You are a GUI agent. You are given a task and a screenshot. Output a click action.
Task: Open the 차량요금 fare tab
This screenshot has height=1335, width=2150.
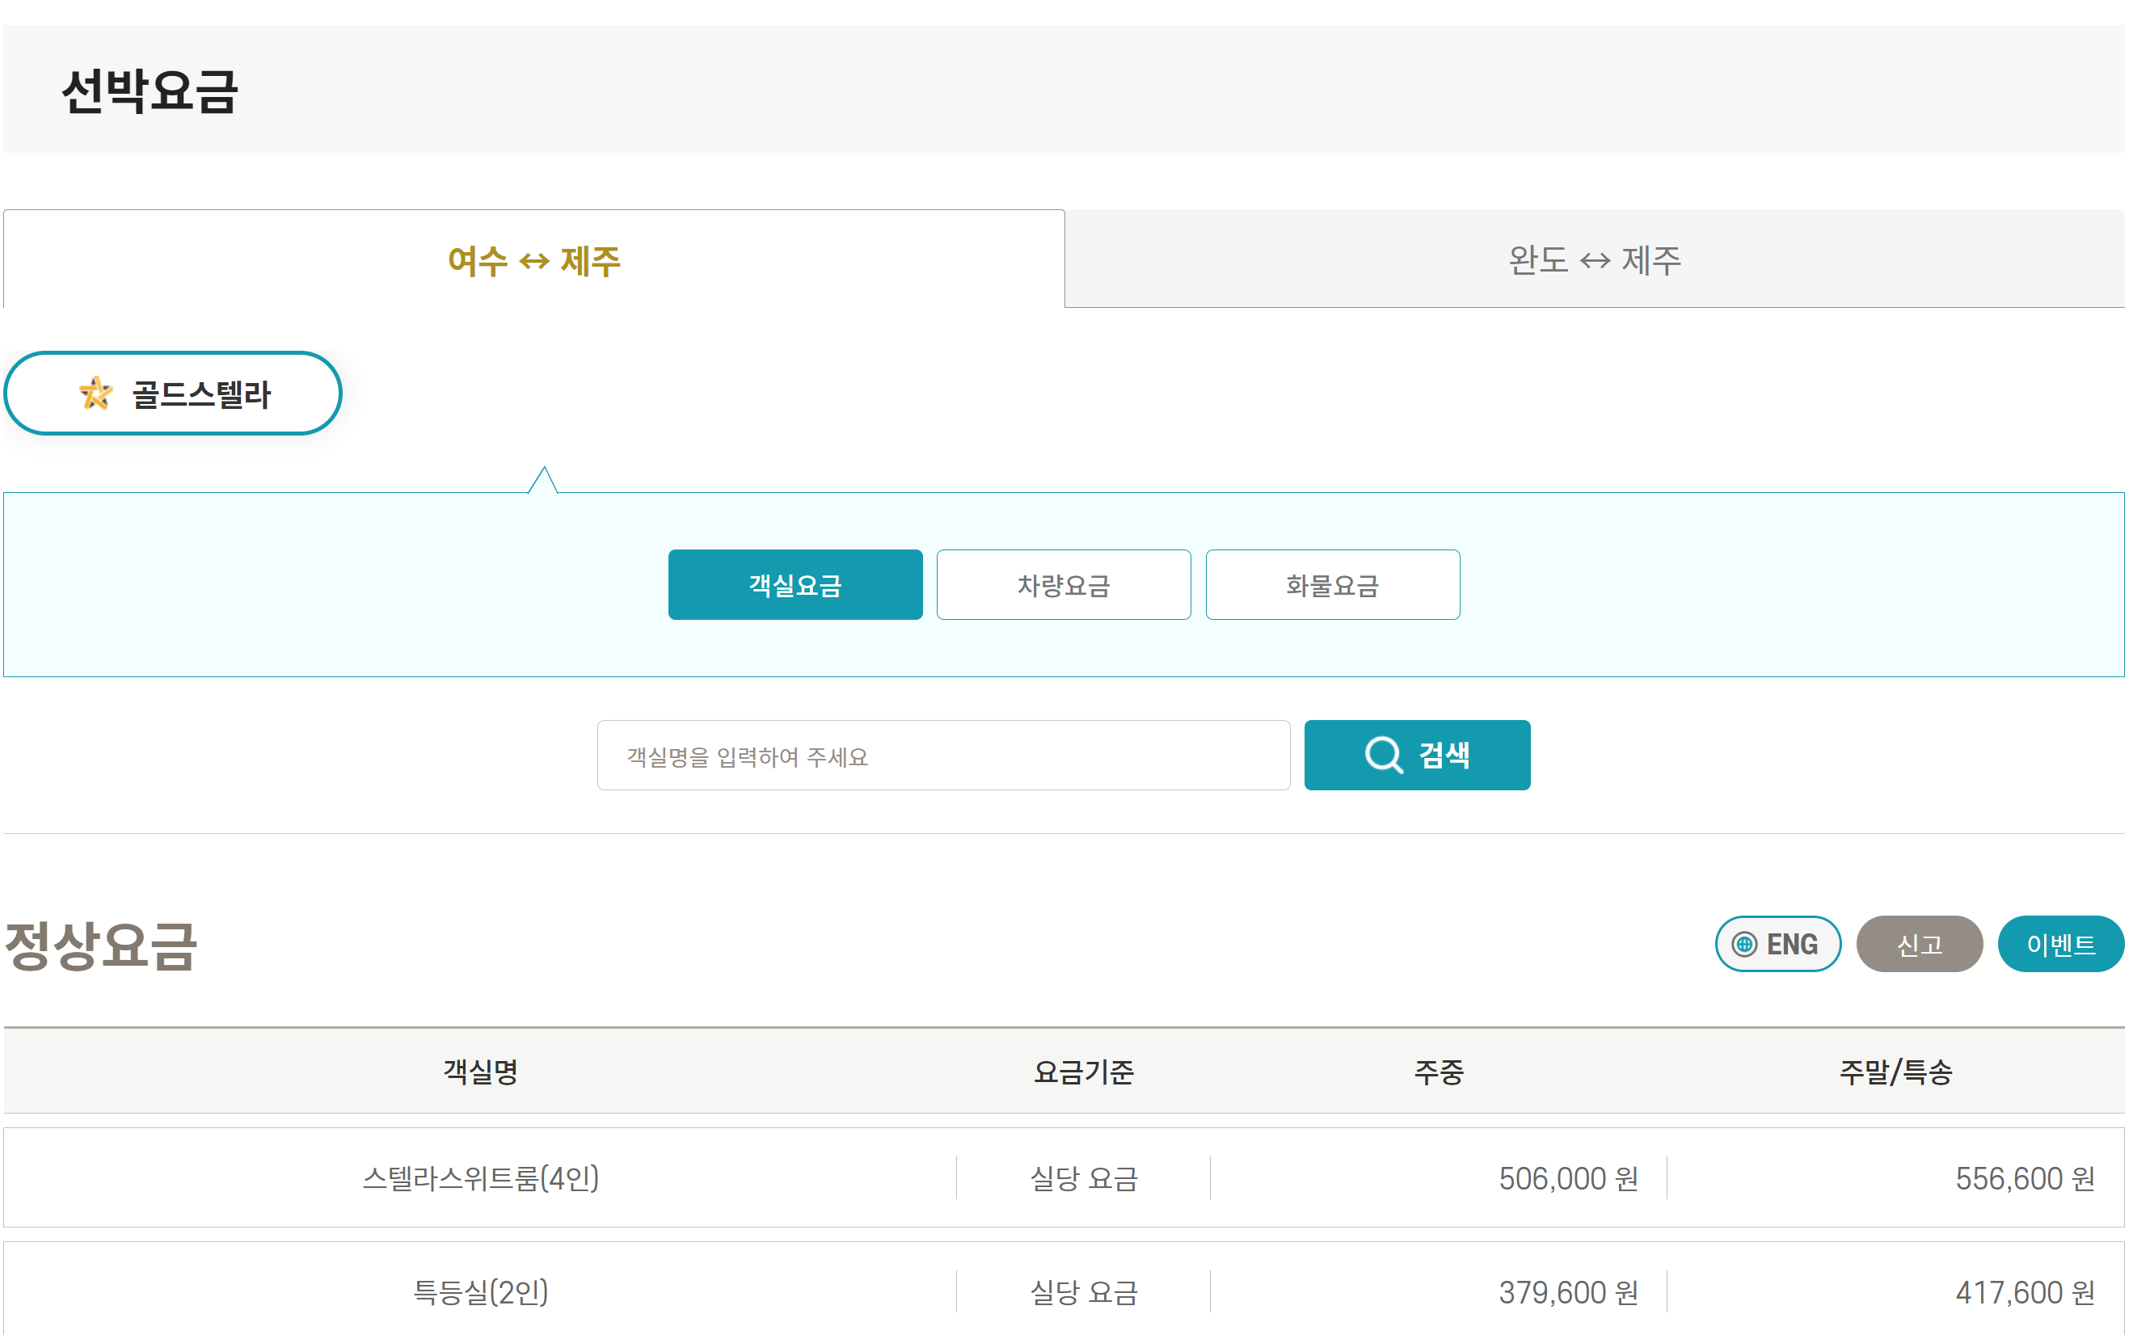coord(1064,584)
